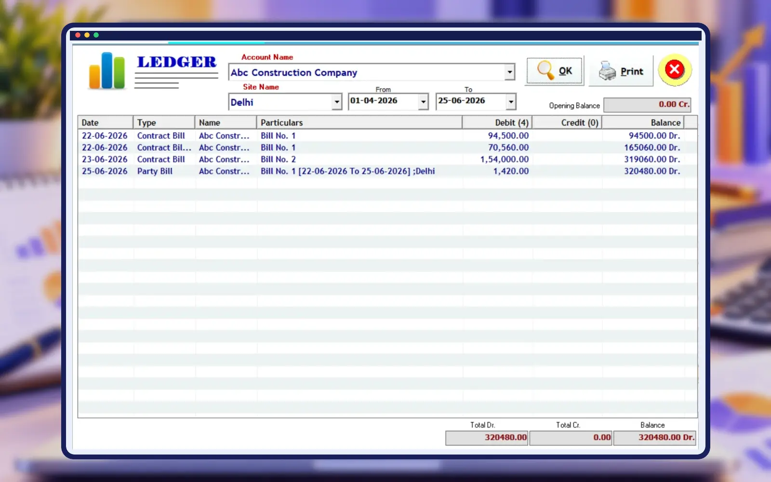Viewport: 771px width, 482px height.
Task: Open the From date dropdown arrow
Action: [423, 102]
